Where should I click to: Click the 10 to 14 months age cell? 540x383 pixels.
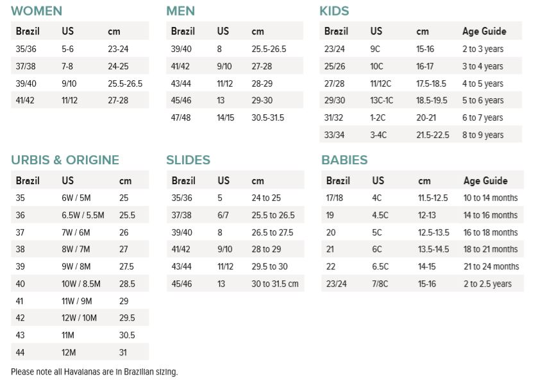coord(491,198)
